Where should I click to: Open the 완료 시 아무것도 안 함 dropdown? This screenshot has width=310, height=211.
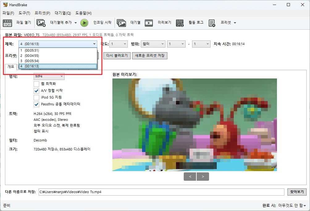292,205
